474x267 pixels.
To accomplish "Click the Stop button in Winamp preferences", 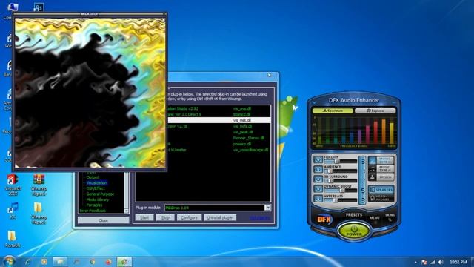I will click(165, 217).
